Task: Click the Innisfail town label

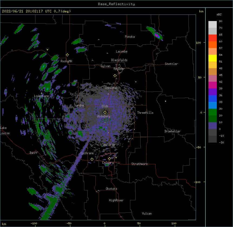Action: tap(112, 88)
